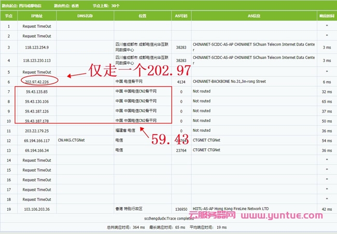Select IP 59.43.130.106 in row 8
The image size is (337, 234).
pyautogui.click(x=36, y=101)
